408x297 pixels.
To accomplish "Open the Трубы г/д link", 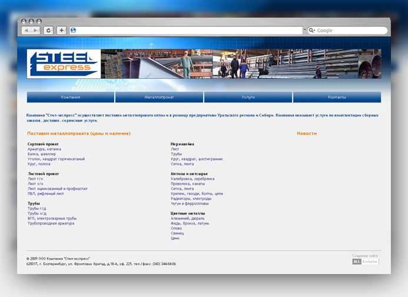I will pos(37,208).
